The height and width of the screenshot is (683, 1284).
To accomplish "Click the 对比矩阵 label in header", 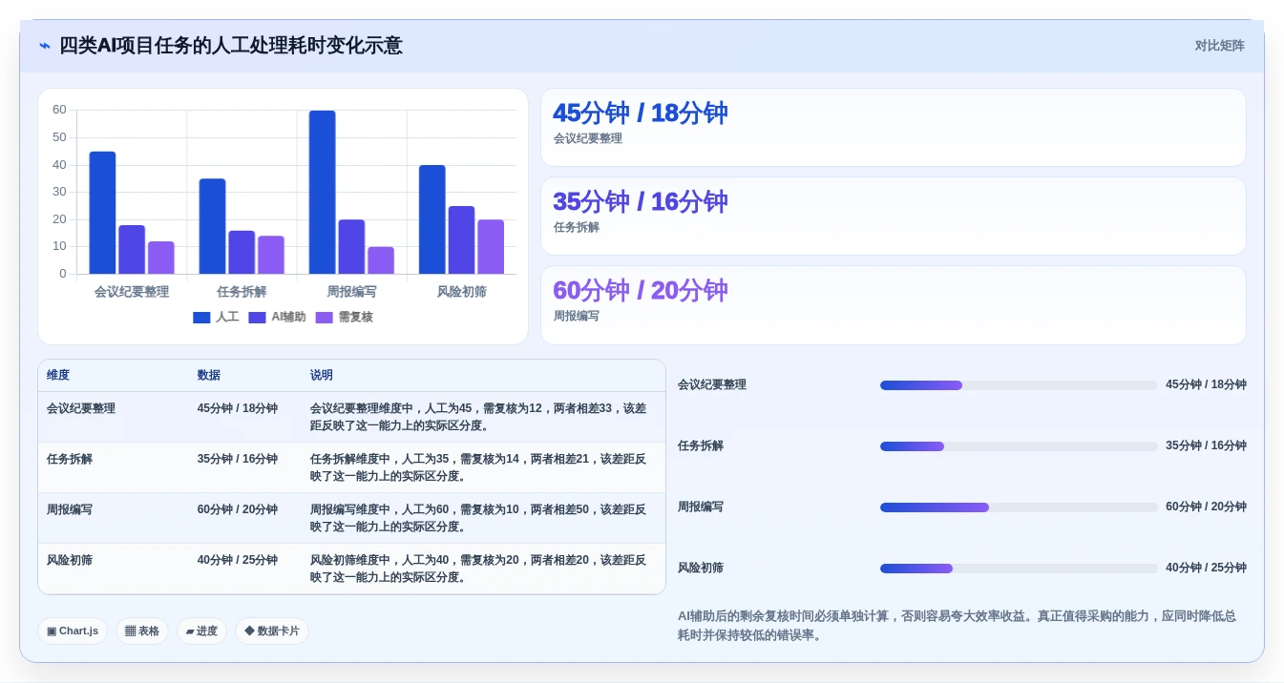I will coord(1219,46).
